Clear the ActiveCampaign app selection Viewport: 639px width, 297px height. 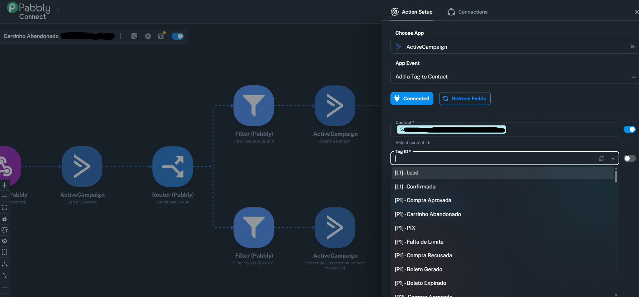pos(632,47)
